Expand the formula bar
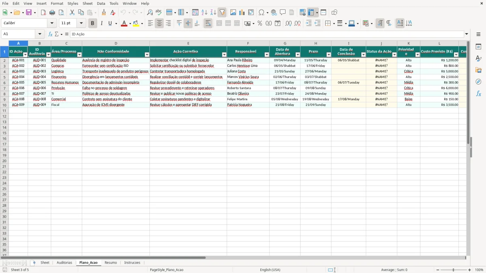This screenshot has height=273, width=486. pos(467,34)
